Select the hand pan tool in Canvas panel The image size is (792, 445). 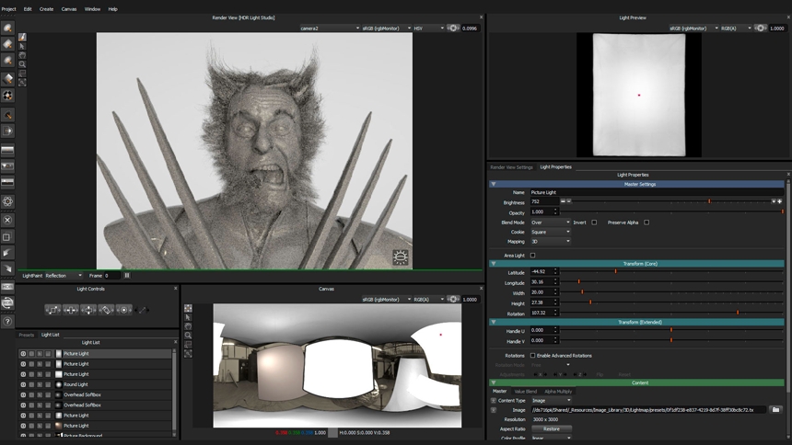[188, 326]
